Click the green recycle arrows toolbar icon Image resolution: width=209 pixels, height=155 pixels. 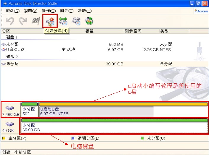(89, 21)
